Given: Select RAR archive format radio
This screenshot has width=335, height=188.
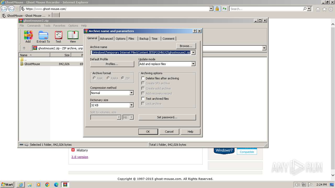Looking at the screenshot, I should pos(94,78).
